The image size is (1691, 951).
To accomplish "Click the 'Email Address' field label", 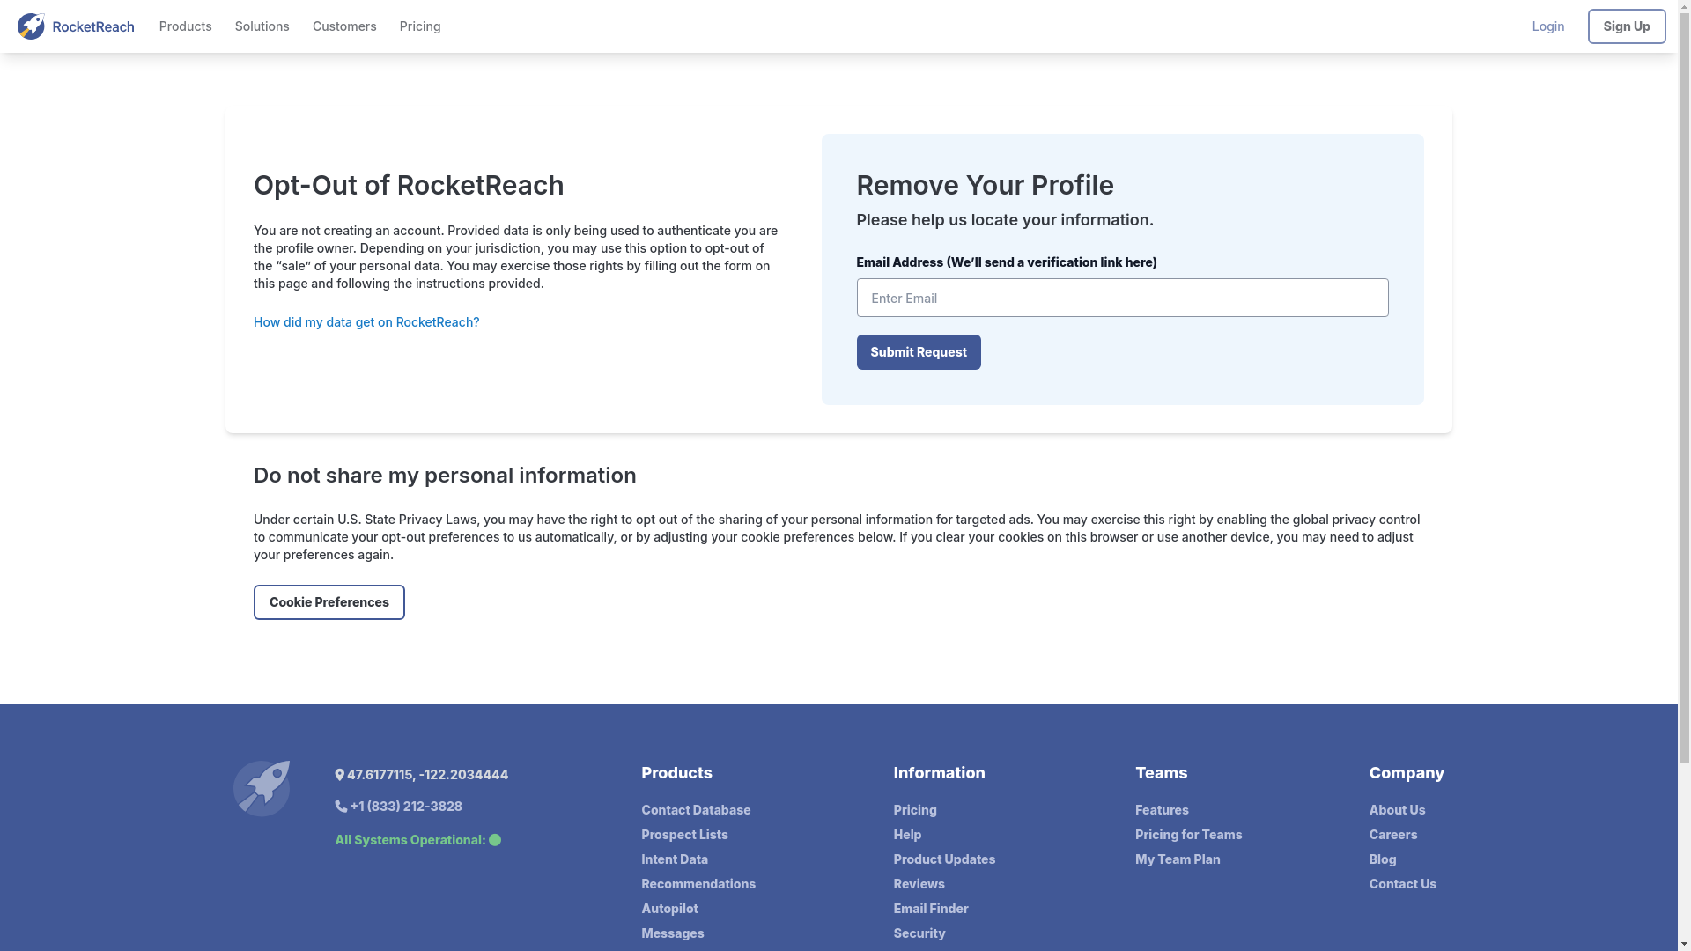I will (1007, 262).
